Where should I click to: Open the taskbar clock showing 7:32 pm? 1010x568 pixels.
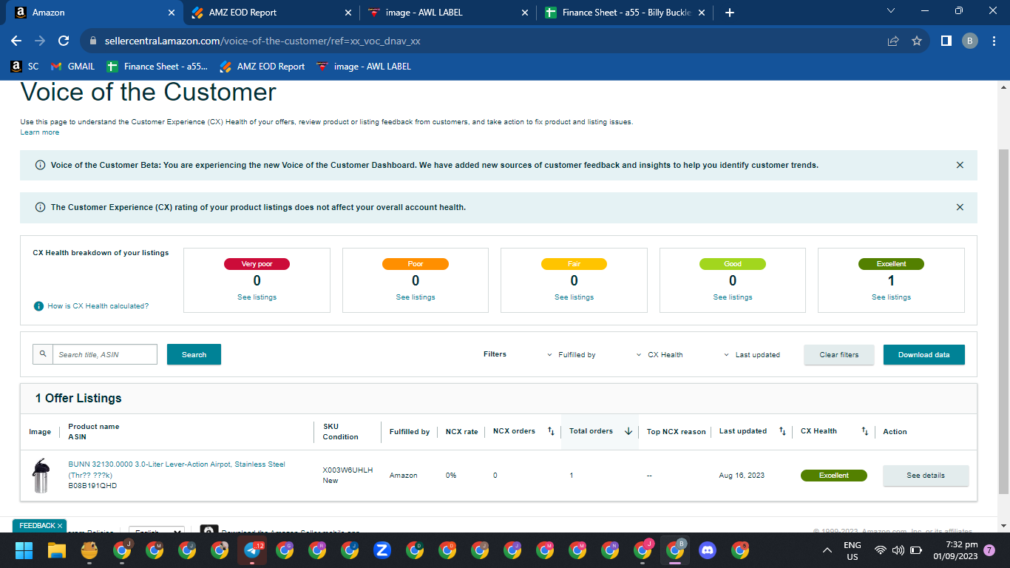click(x=955, y=551)
